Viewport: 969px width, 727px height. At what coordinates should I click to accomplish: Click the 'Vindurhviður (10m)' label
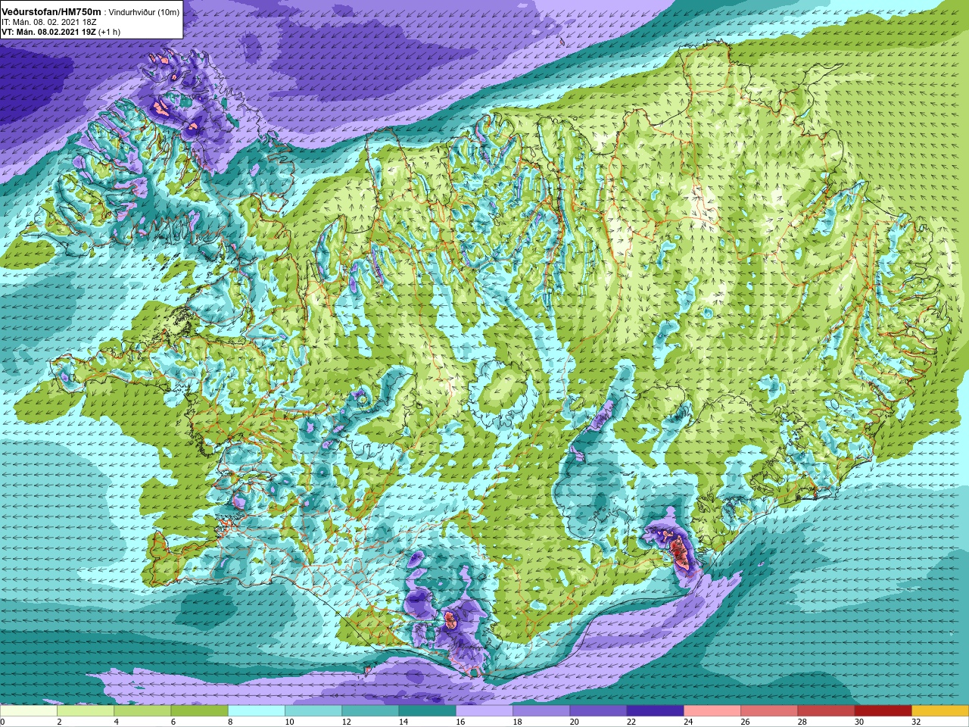(145, 12)
